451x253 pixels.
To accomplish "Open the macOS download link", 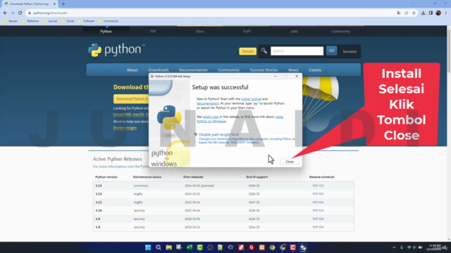I will pos(138,115).
